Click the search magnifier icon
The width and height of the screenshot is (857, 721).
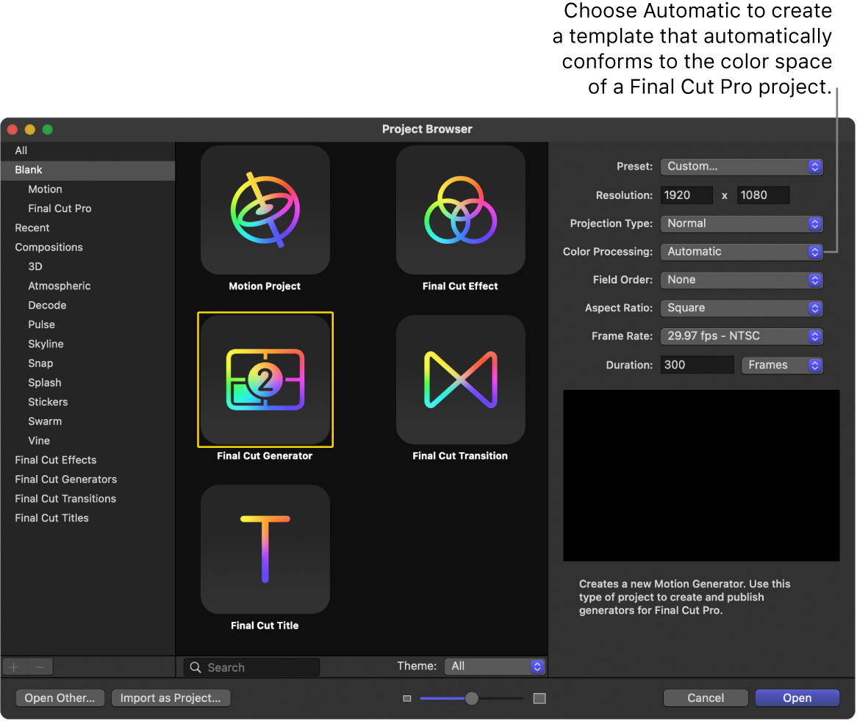click(195, 667)
